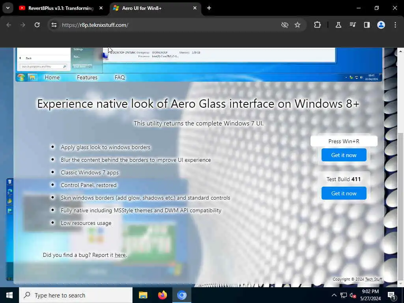
Task: Click the scrollbar up arrow
Action: tap(400, 51)
